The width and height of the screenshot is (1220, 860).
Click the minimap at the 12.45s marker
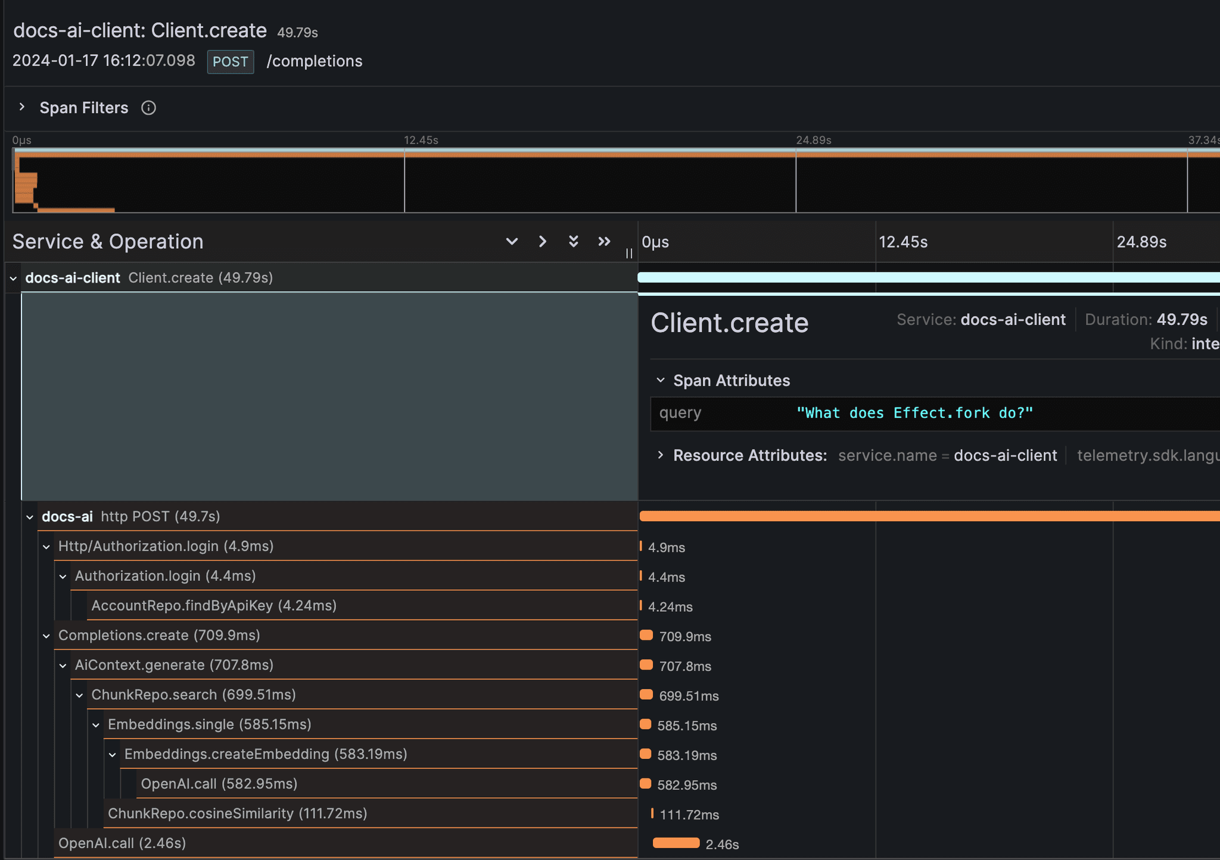coord(404,182)
